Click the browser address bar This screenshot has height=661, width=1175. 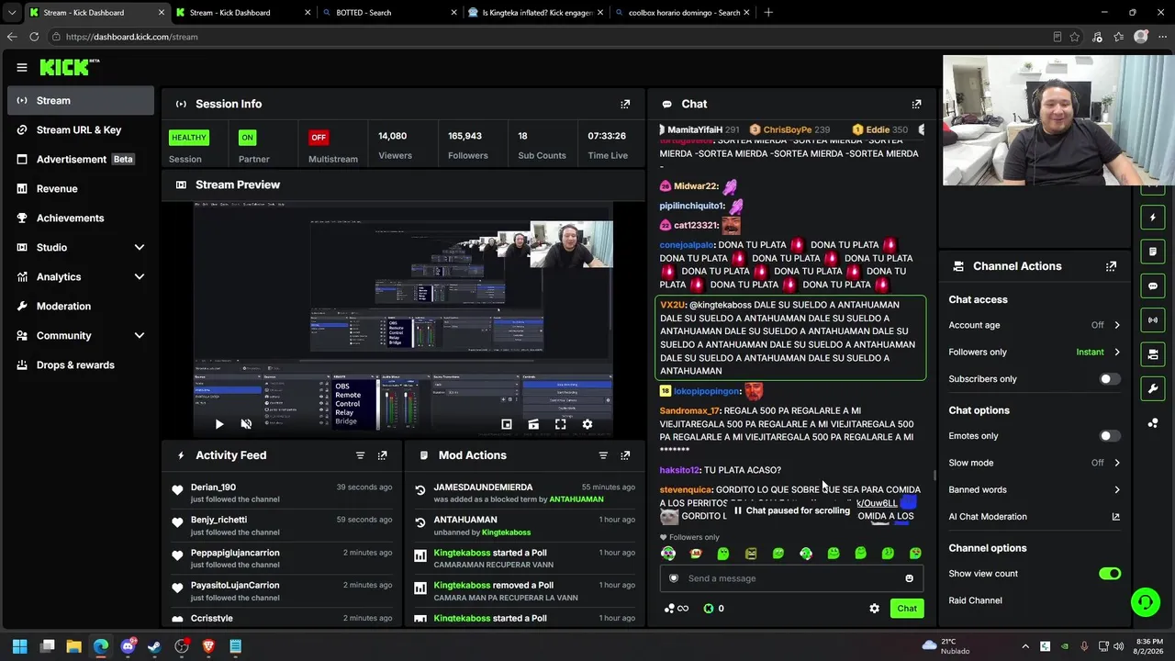(551, 37)
